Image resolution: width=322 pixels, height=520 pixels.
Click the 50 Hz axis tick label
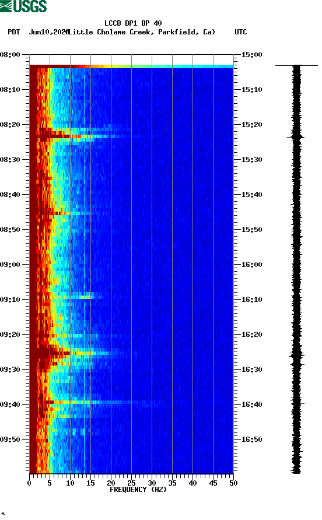click(233, 483)
